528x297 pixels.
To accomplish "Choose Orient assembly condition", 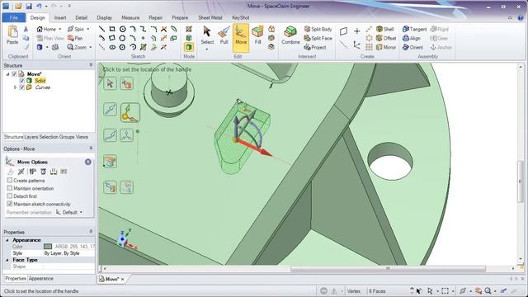I will pos(412,48).
